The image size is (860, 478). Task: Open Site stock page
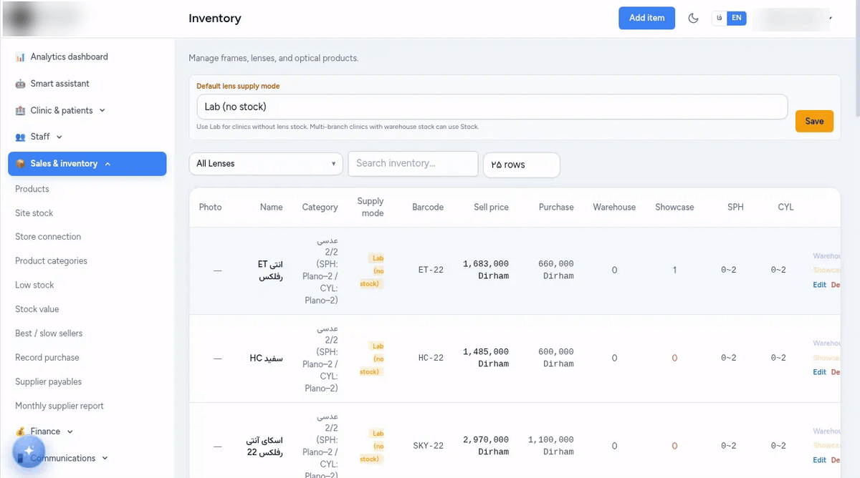coord(34,213)
